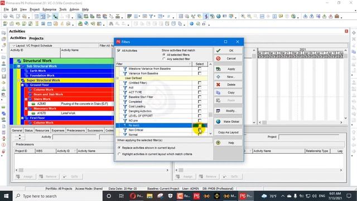Click the Windows search box

click(x=58, y=196)
